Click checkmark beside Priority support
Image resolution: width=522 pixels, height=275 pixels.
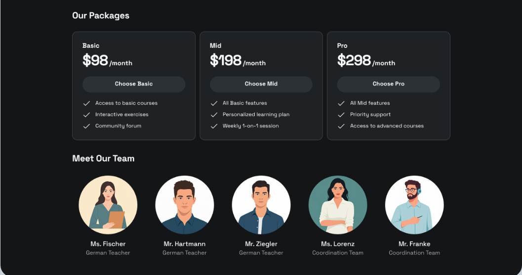pos(341,115)
